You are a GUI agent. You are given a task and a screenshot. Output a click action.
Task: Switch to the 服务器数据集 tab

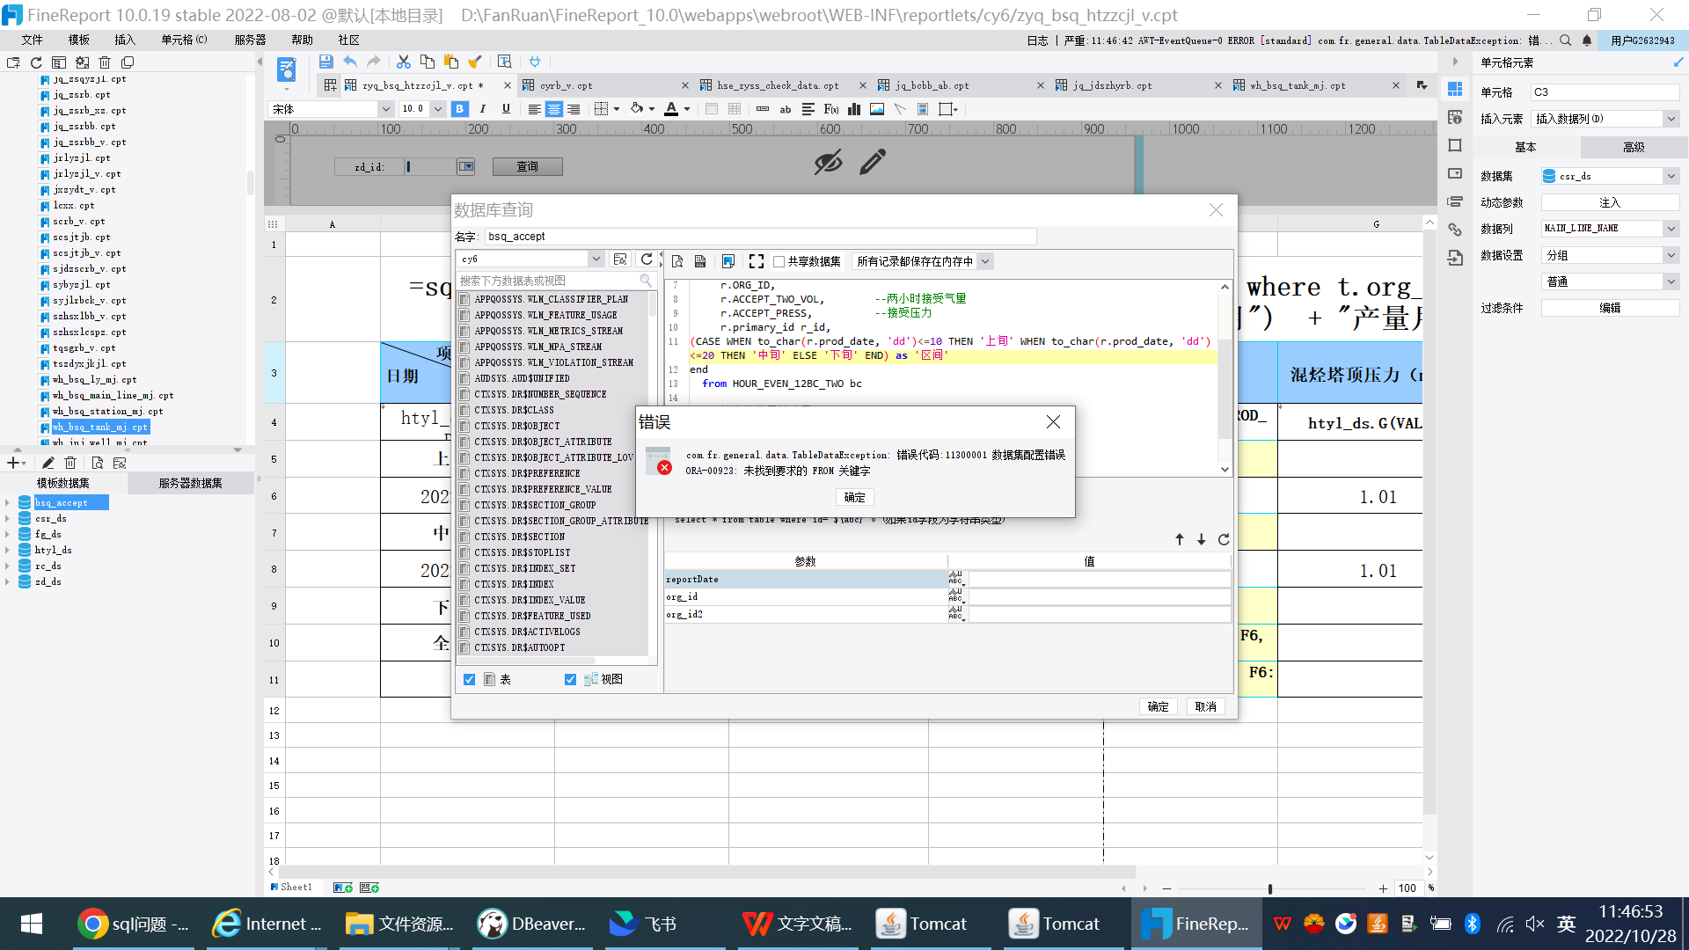point(190,483)
